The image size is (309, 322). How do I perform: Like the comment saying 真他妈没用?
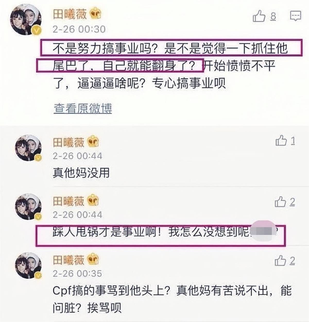tap(281, 141)
